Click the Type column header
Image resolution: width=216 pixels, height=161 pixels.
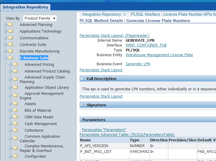pyautogui.click(x=139, y=140)
